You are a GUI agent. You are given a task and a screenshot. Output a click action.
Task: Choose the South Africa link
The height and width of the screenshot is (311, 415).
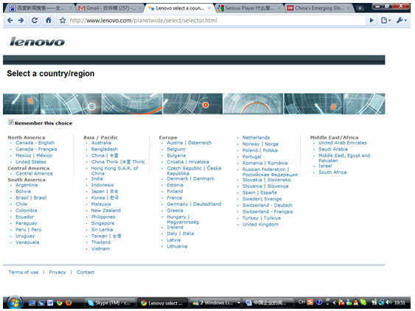click(332, 172)
